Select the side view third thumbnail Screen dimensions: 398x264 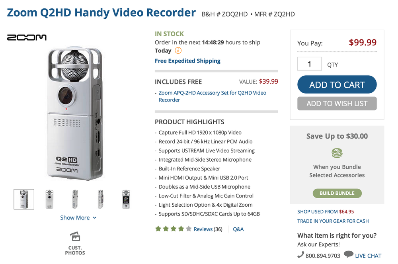point(75,199)
